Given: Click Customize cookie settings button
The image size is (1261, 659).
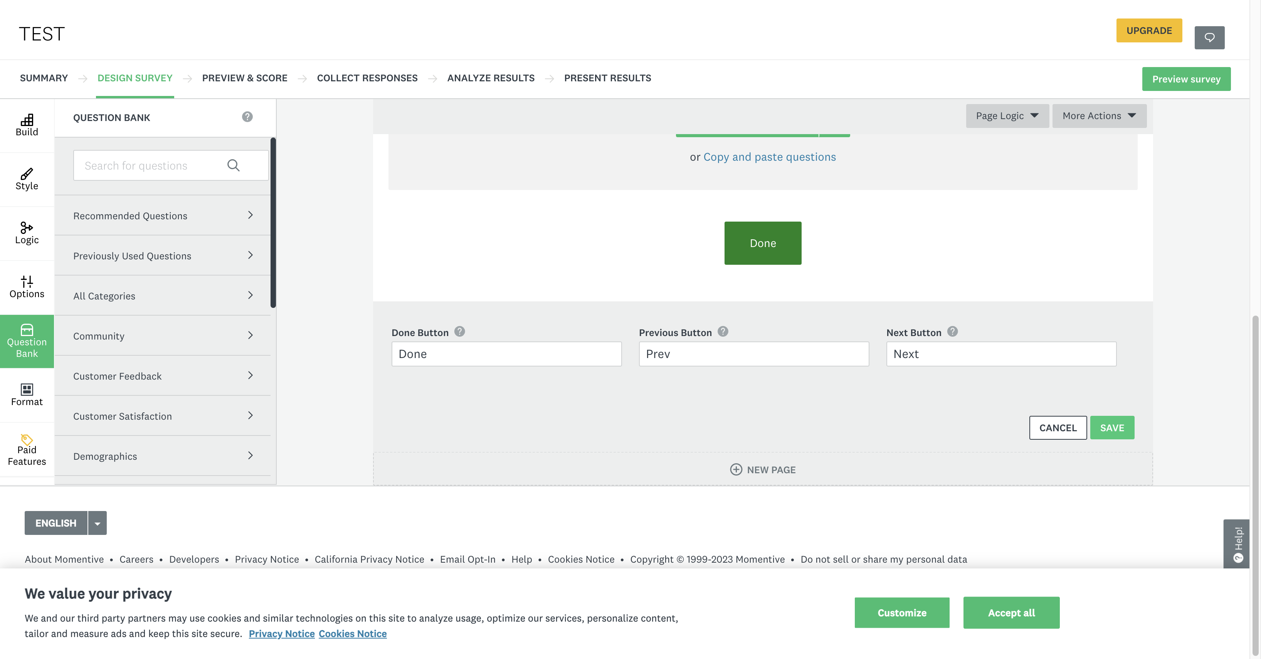Looking at the screenshot, I should click(x=902, y=612).
